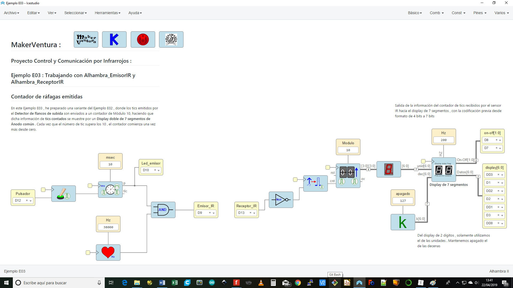Click the blue K logo block
This screenshot has height=288, width=513.
114,39
